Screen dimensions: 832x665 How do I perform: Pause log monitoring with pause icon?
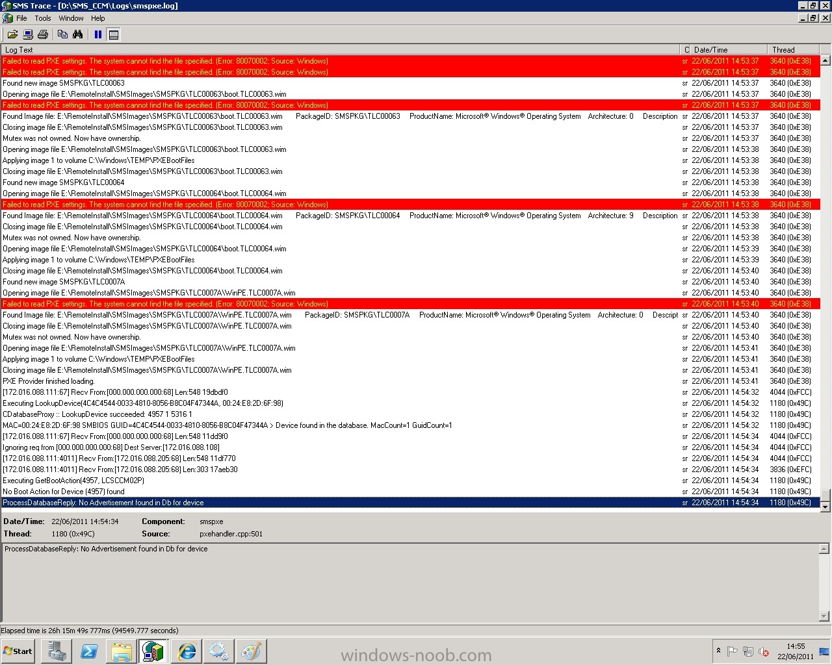(x=98, y=34)
